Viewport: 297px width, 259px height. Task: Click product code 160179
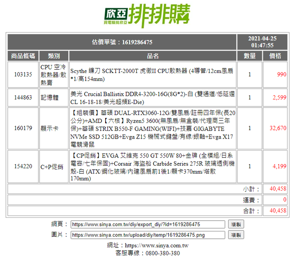pyautogui.click(x=23, y=128)
